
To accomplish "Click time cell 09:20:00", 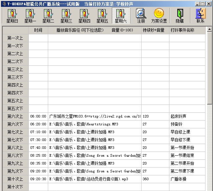I will [x=38, y=171].
